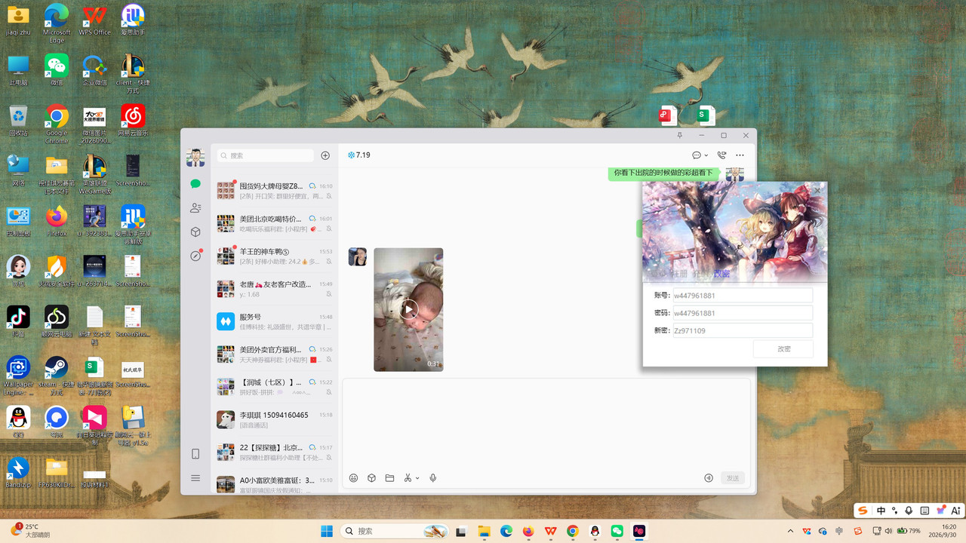Open the WeChat Chats tab in sidebar
This screenshot has width=966, height=543.
(x=195, y=183)
